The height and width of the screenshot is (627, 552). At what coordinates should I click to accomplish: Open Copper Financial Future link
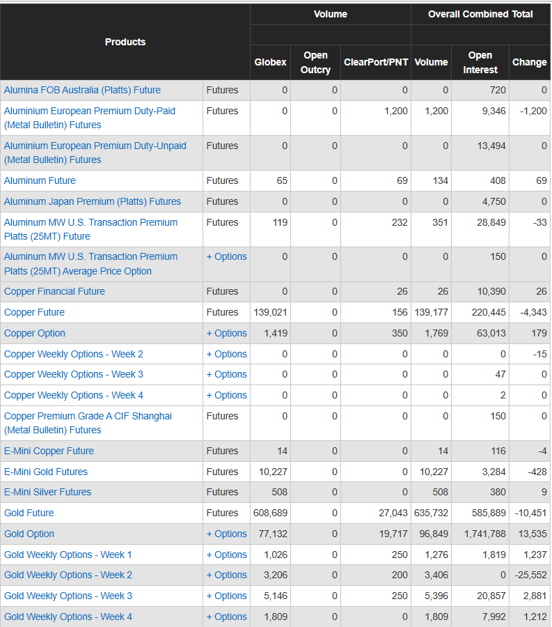(54, 291)
